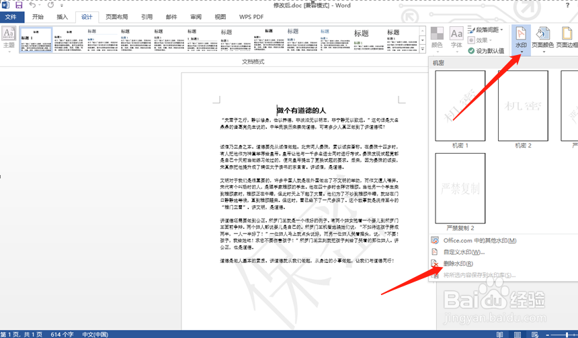Click 设为默认值 (Set as Default)
The width and height of the screenshot is (578, 338).
486,51
